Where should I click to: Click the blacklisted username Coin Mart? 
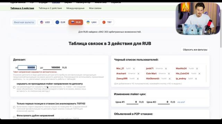151,73
